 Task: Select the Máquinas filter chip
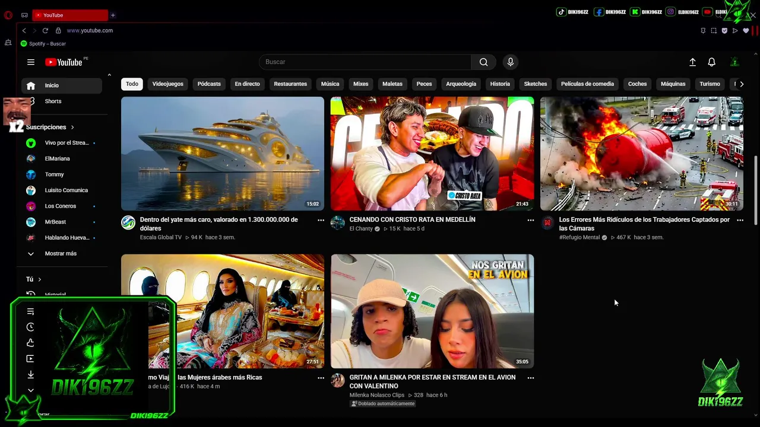tap(673, 84)
